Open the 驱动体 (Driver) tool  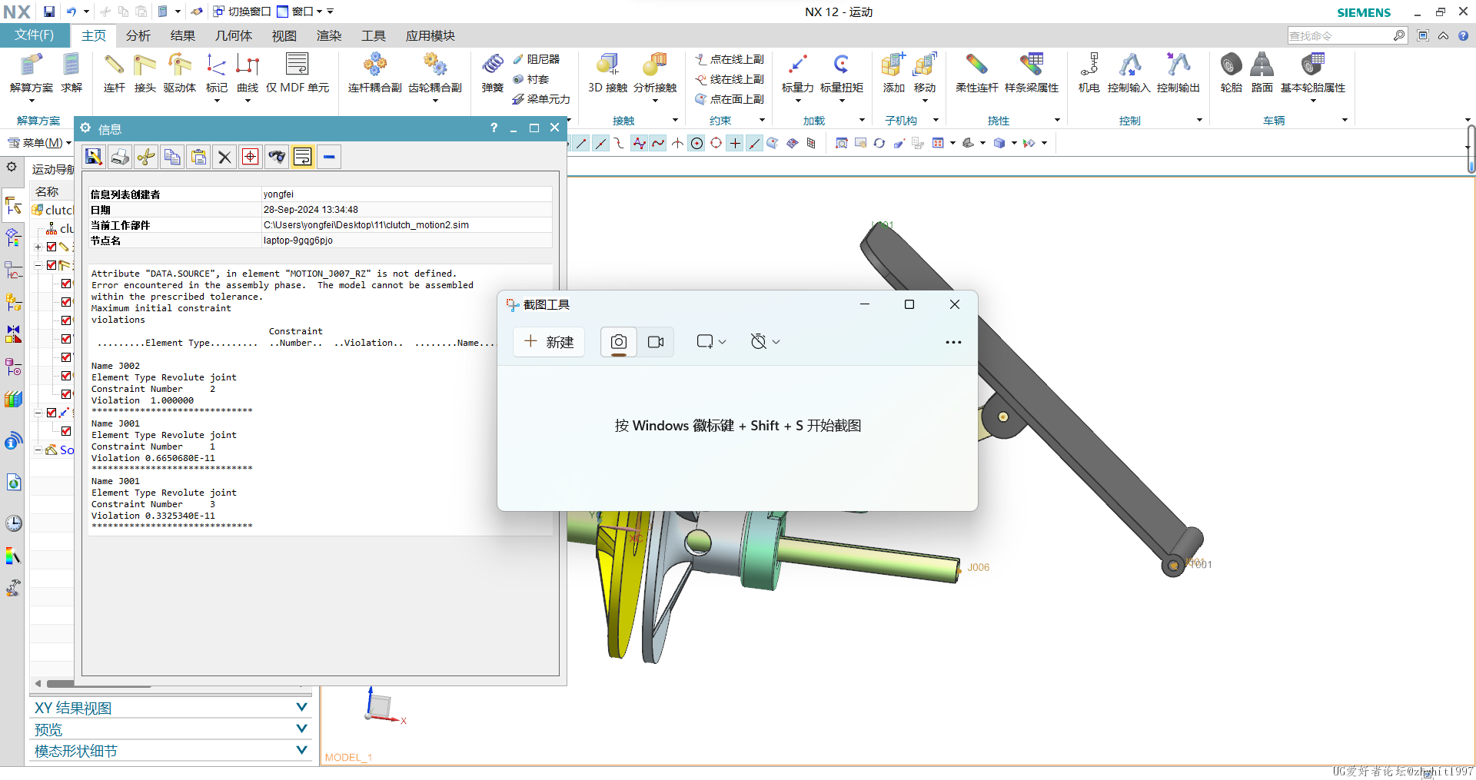[x=179, y=73]
